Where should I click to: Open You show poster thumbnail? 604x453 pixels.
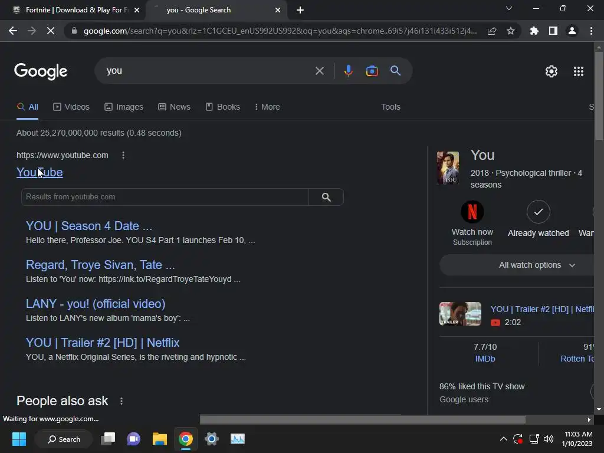pyautogui.click(x=448, y=168)
